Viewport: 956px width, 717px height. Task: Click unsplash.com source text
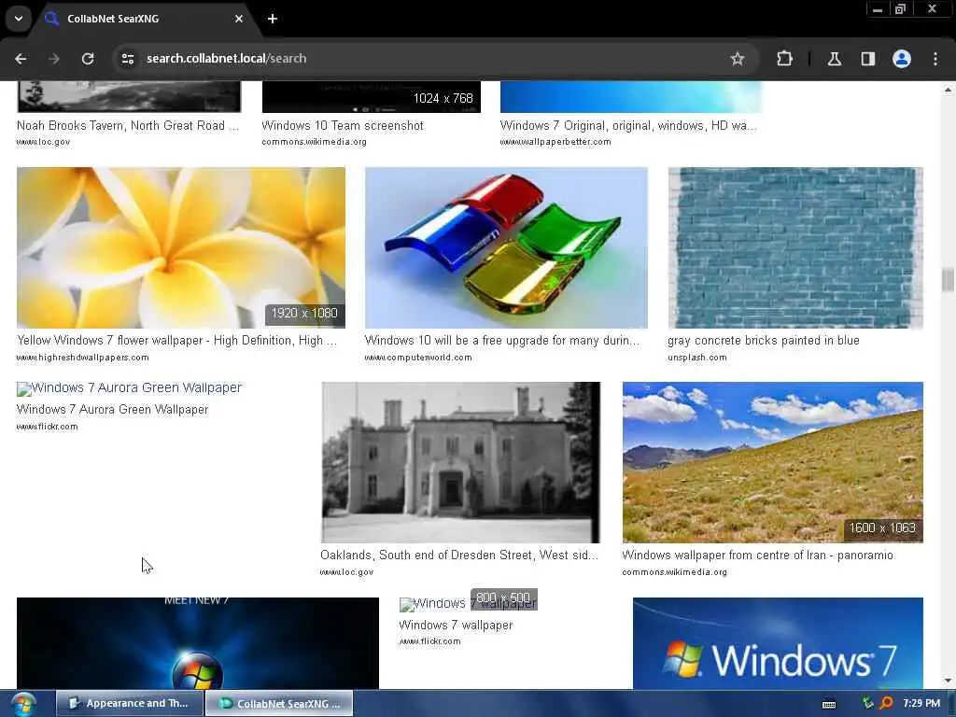coord(696,358)
